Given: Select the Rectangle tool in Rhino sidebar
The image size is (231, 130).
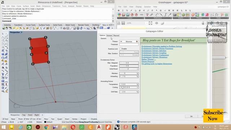Looking at the screenshot, I should click(6, 44).
